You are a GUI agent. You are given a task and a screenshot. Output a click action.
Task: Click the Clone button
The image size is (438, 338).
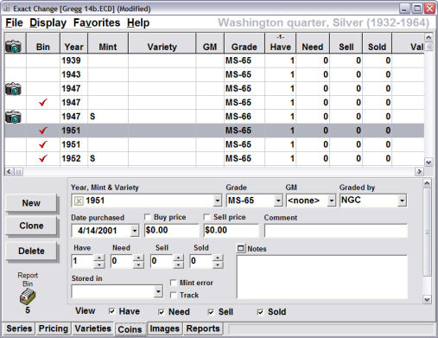point(31,226)
